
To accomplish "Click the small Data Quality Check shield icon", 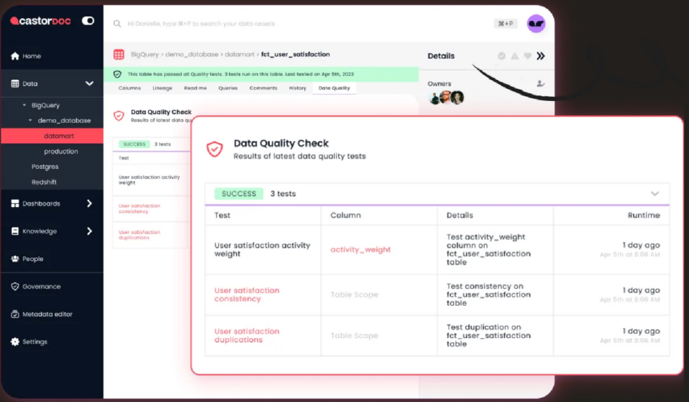I will pos(118,116).
